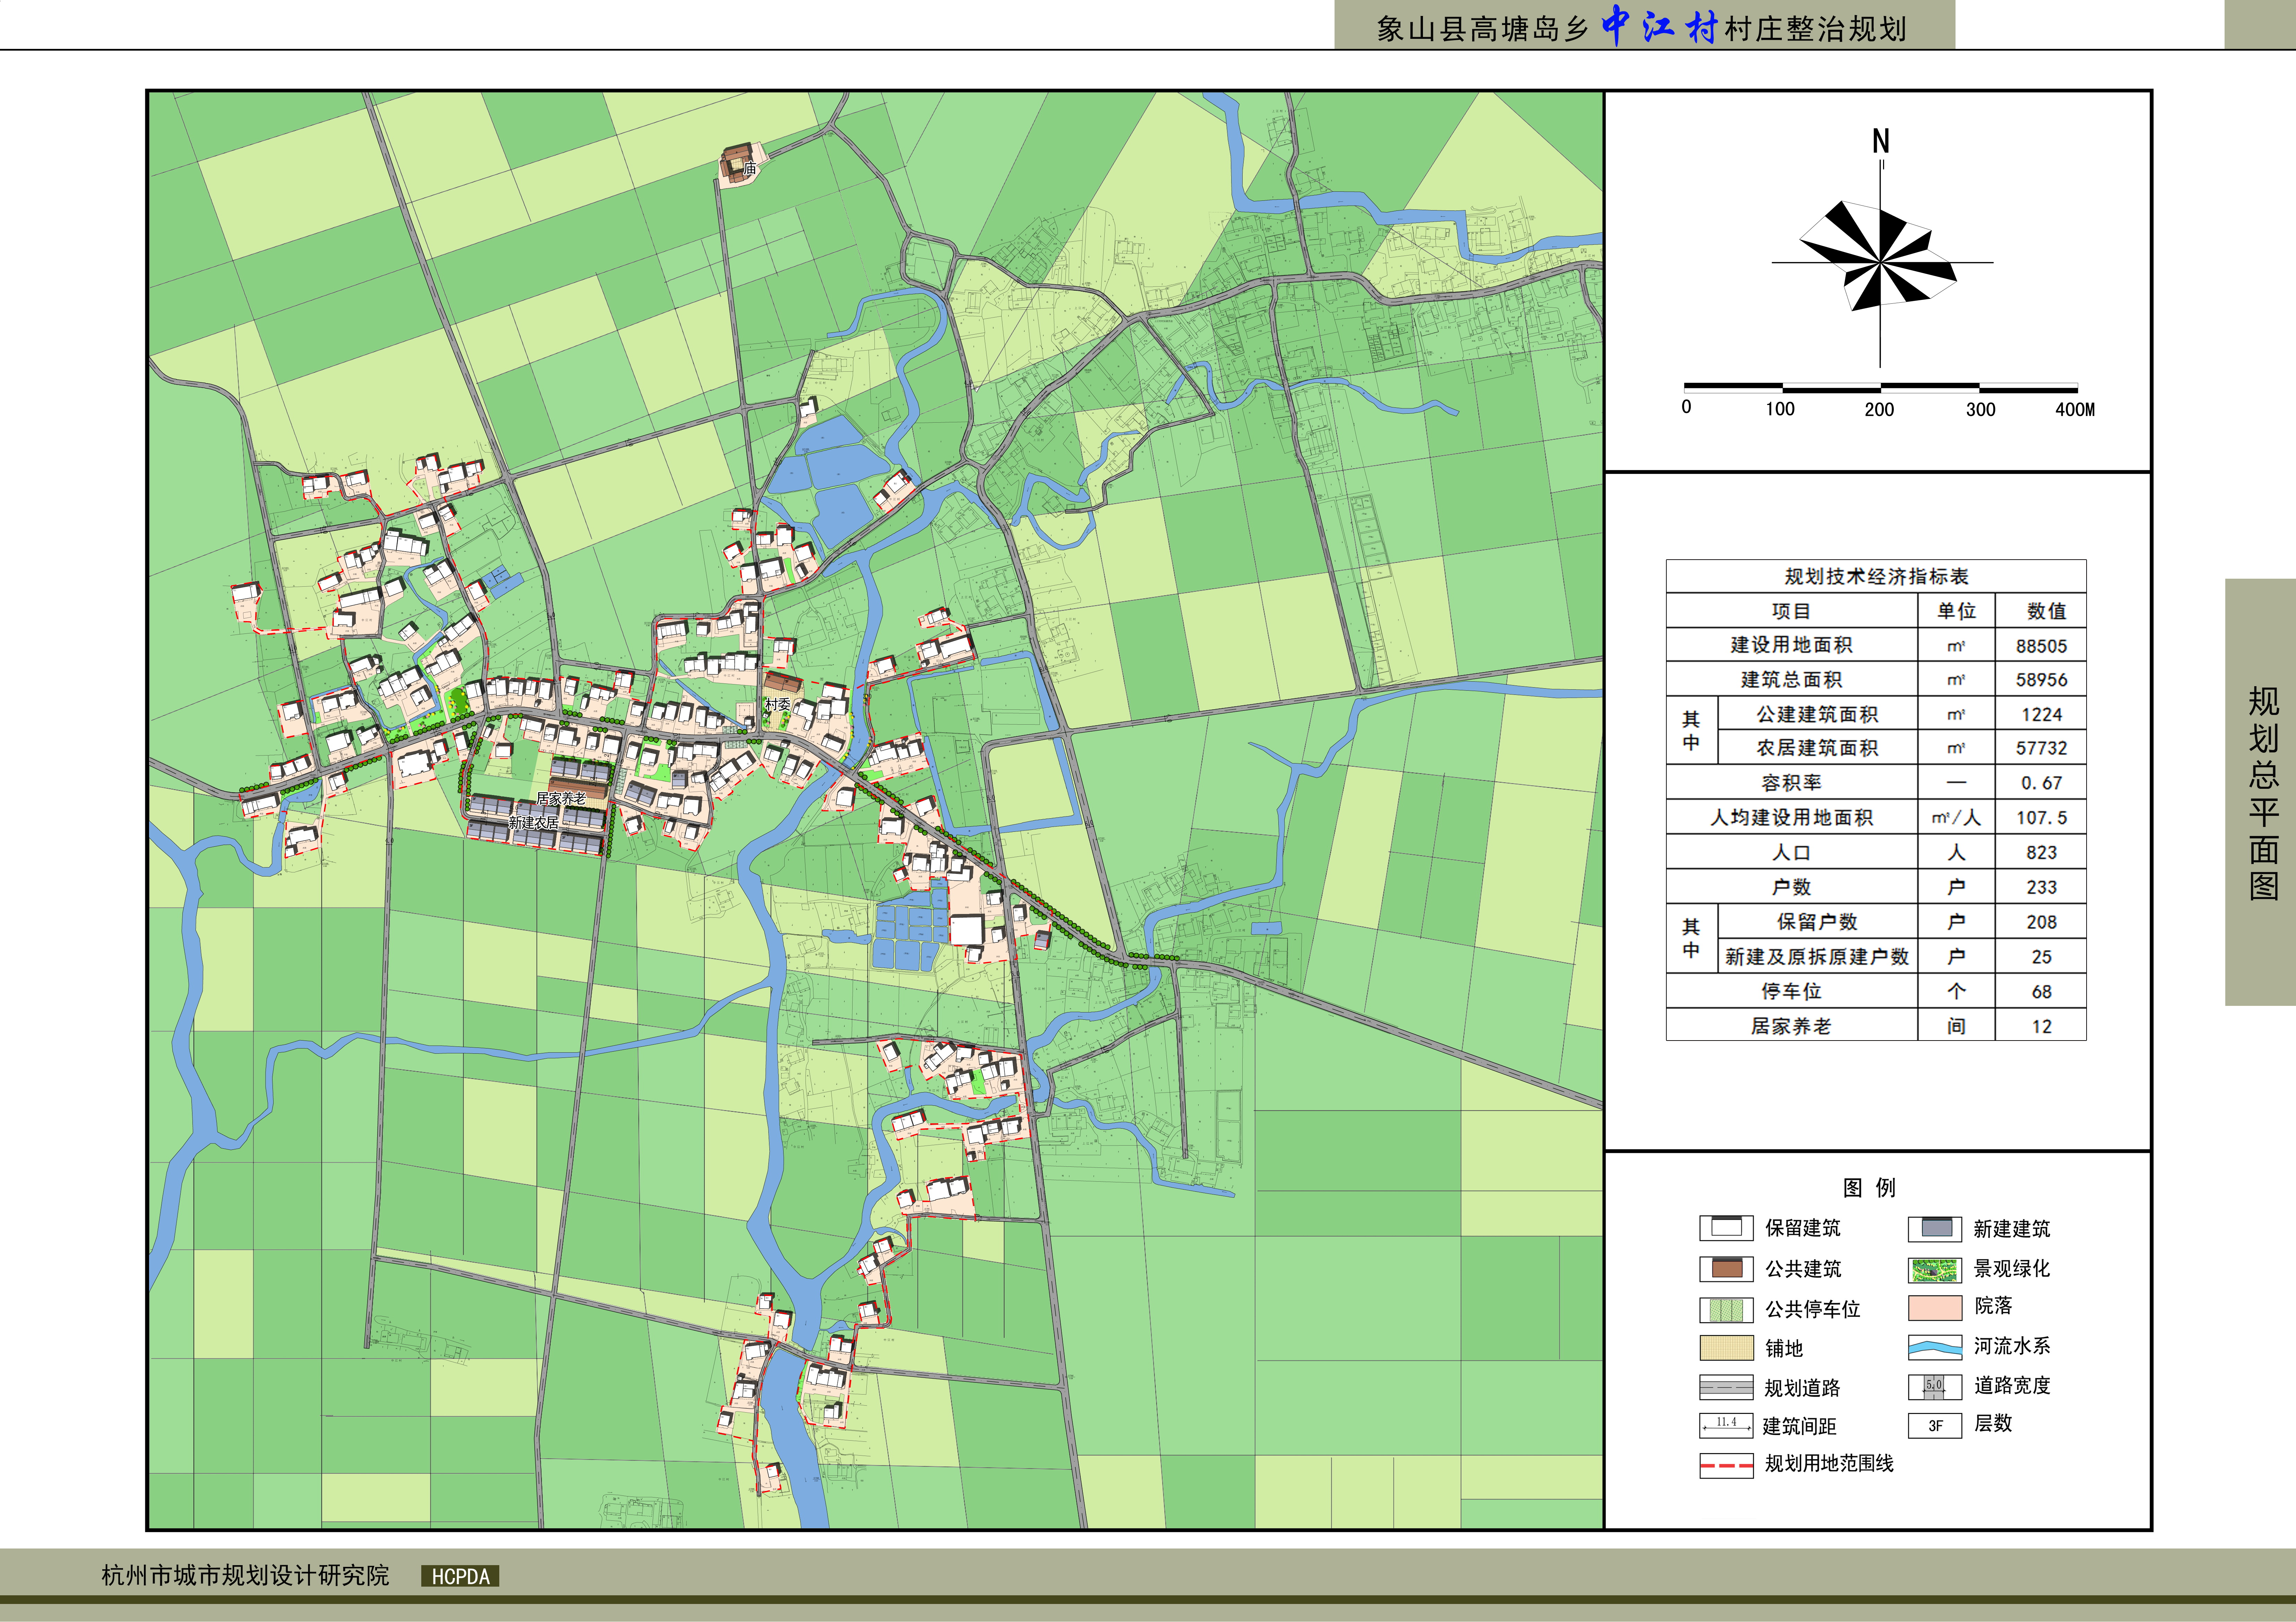Click the value 823 in table
This screenshot has height=1622, width=2296.
2041,853
